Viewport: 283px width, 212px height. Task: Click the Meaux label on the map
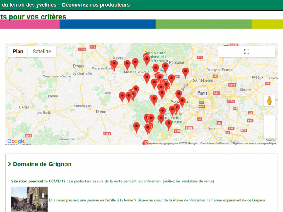point(258,77)
